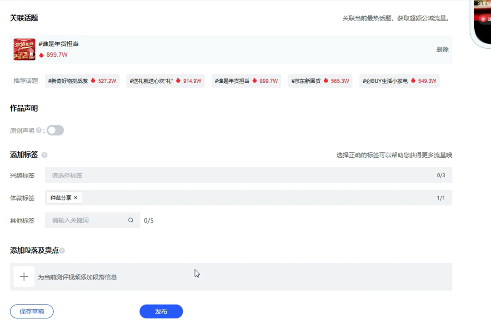Publish the post with 发布 button

coord(161,311)
